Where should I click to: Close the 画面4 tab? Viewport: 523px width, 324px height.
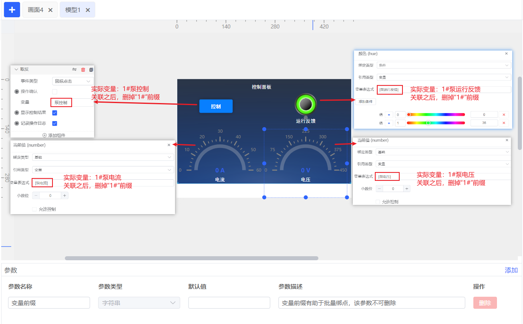[50, 10]
